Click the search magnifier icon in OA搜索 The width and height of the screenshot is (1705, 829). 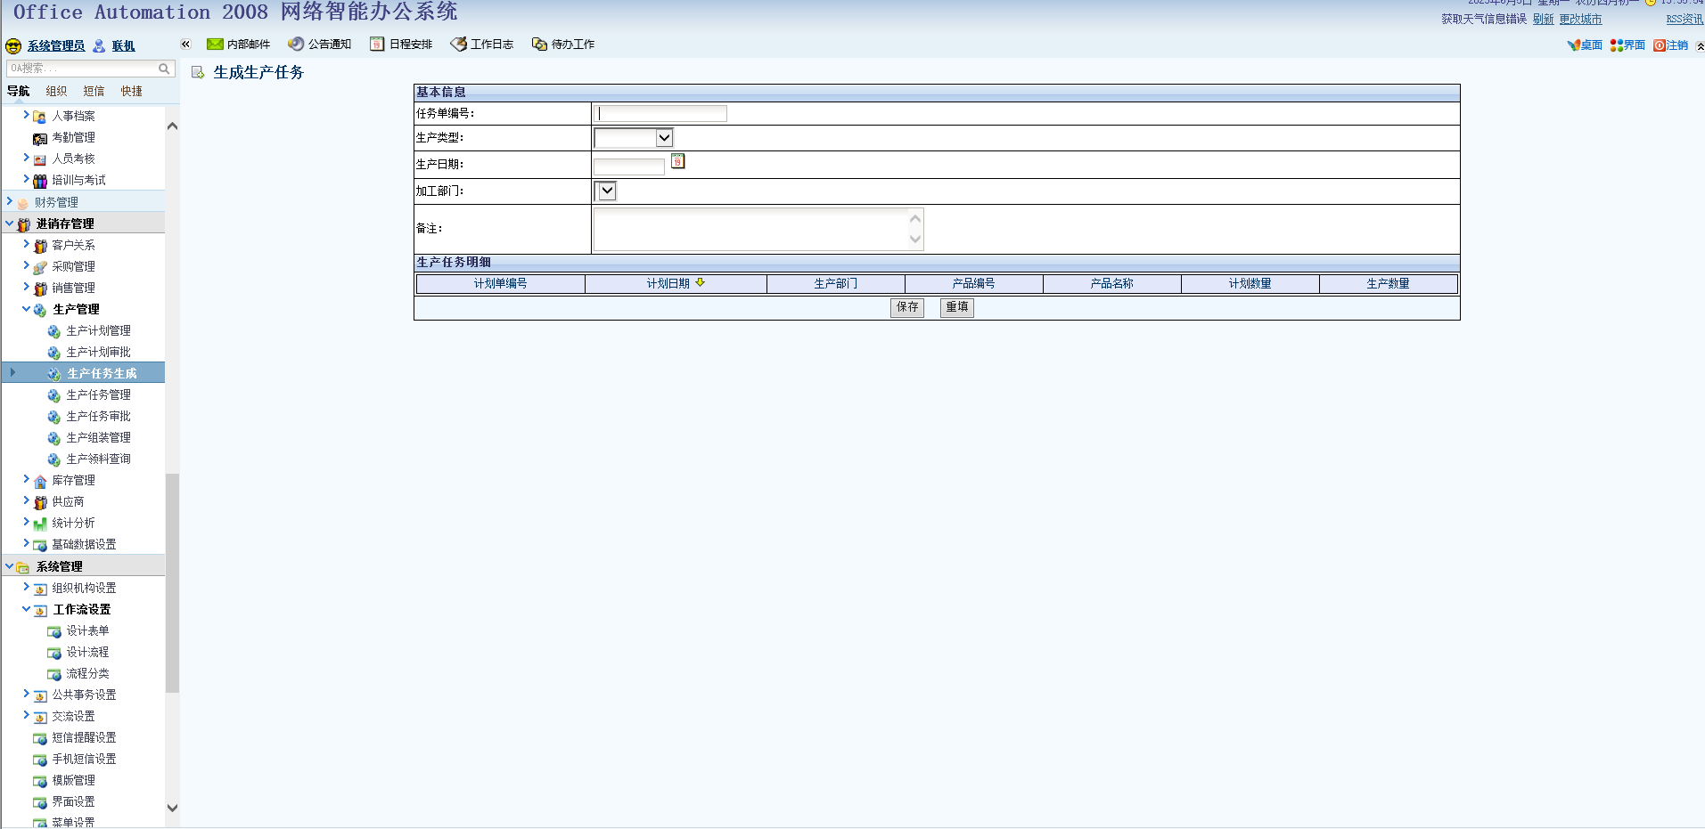coord(164,69)
